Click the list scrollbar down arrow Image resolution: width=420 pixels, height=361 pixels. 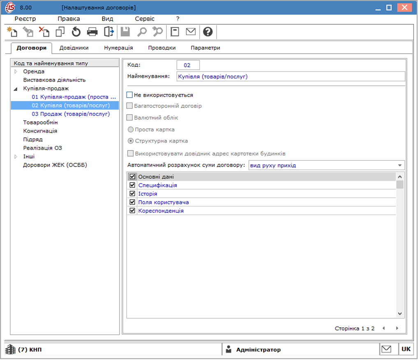pyautogui.click(x=400, y=314)
